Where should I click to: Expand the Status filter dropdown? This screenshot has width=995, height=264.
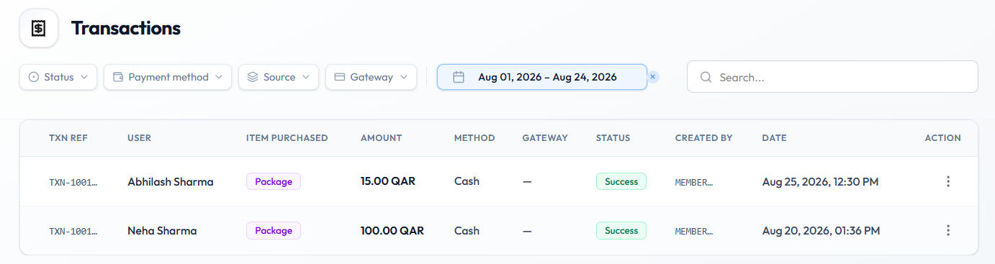[58, 77]
